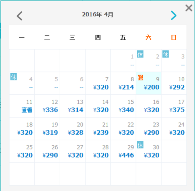Choose April 12 priced ¥336
195x191 pixels.
tap(47, 106)
